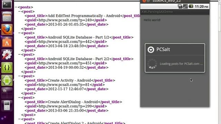Click guid text http://www.pcsalt.com/?p=442
The image size is (221, 124).
(x=65, y=42)
